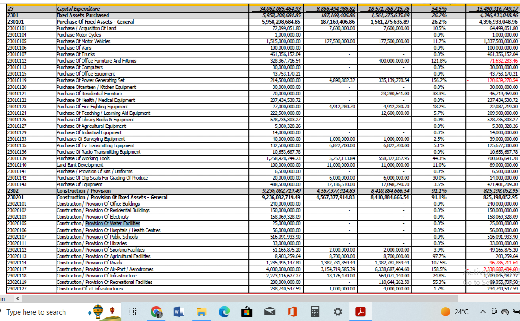Select the total value '34,062,085,464.93'

(280, 9)
